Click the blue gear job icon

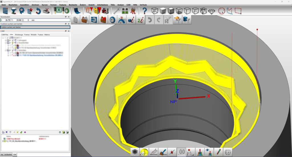click(x=112, y=20)
